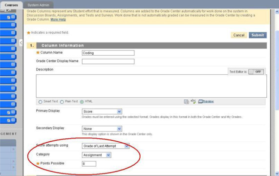Click into the Column Name field containing Coding

pos(108,53)
